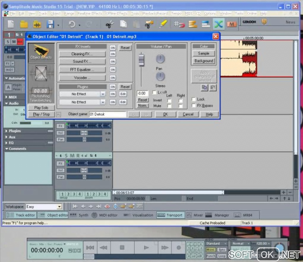Copy object settings with the copy icon
303x262 pixels.
point(204,88)
